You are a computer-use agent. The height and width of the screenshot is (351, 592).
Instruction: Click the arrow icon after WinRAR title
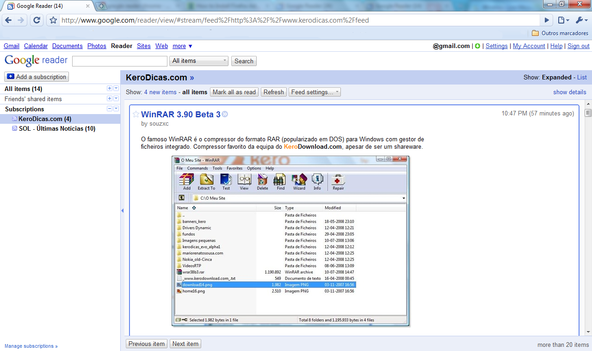[x=225, y=115]
